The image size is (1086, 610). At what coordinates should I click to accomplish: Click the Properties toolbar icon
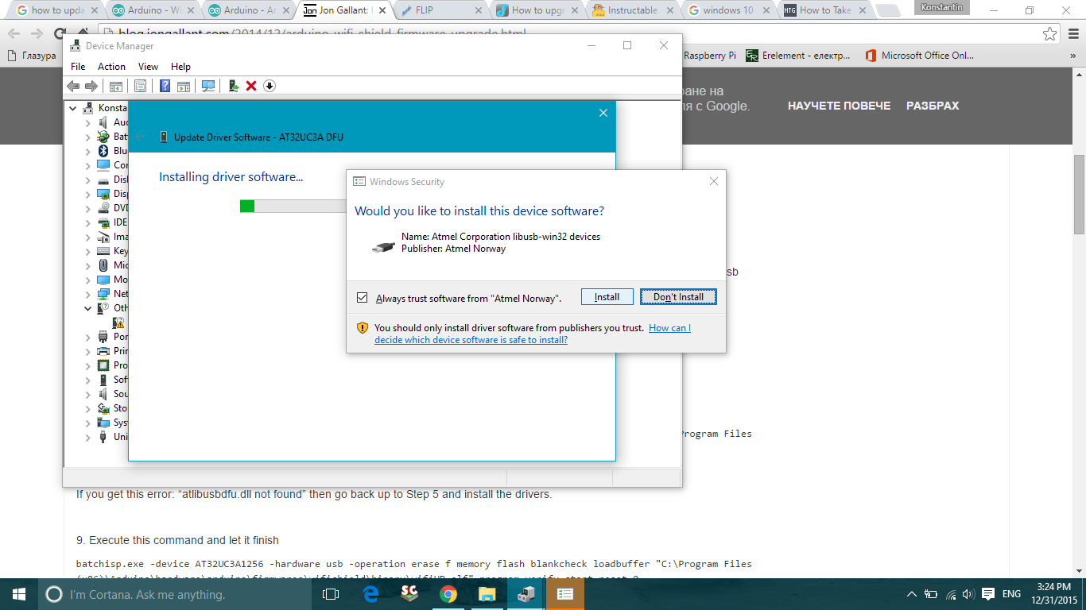140,85
